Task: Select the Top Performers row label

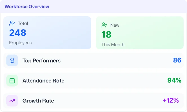Action: point(41,60)
